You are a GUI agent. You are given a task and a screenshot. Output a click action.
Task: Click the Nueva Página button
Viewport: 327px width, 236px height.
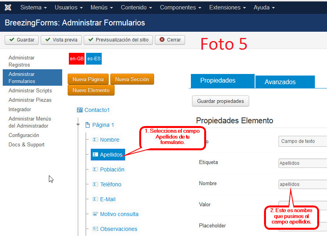click(88, 79)
